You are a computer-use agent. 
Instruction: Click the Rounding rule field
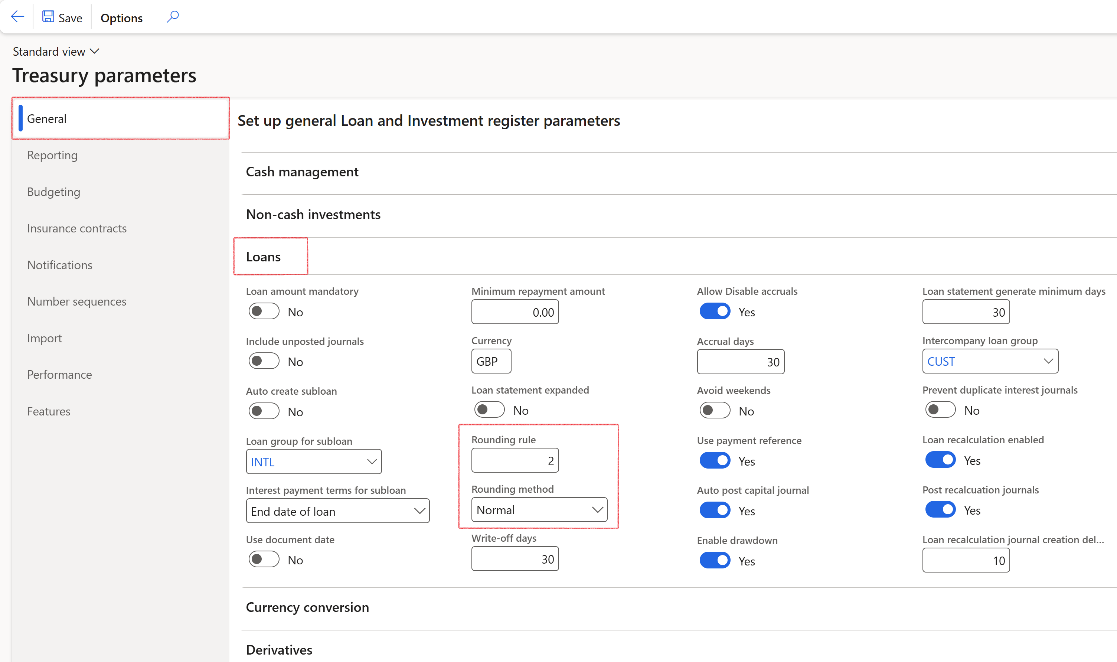(515, 460)
